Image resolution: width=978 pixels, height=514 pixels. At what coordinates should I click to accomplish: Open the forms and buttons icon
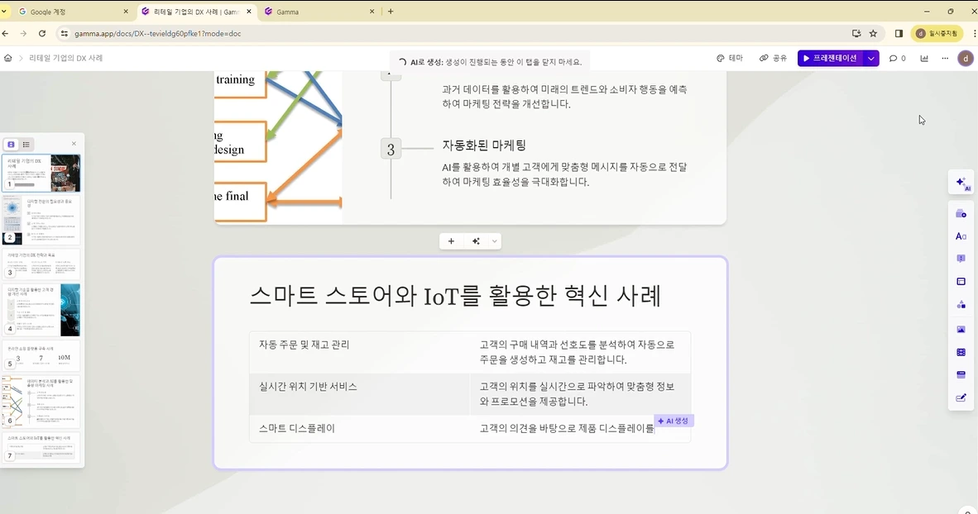pyautogui.click(x=961, y=397)
